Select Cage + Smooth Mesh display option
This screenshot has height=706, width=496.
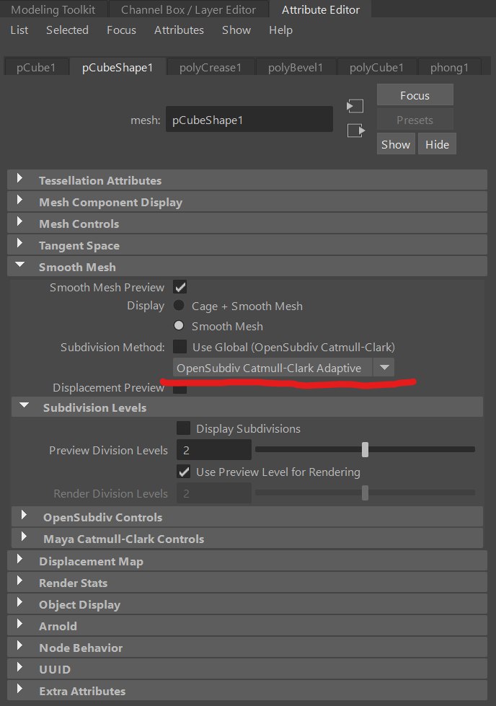[x=179, y=305]
